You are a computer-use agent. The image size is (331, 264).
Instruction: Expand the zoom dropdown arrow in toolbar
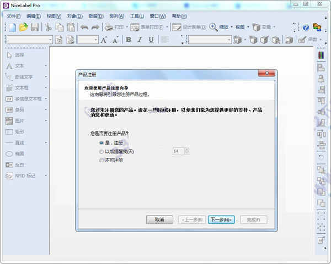[232, 27]
